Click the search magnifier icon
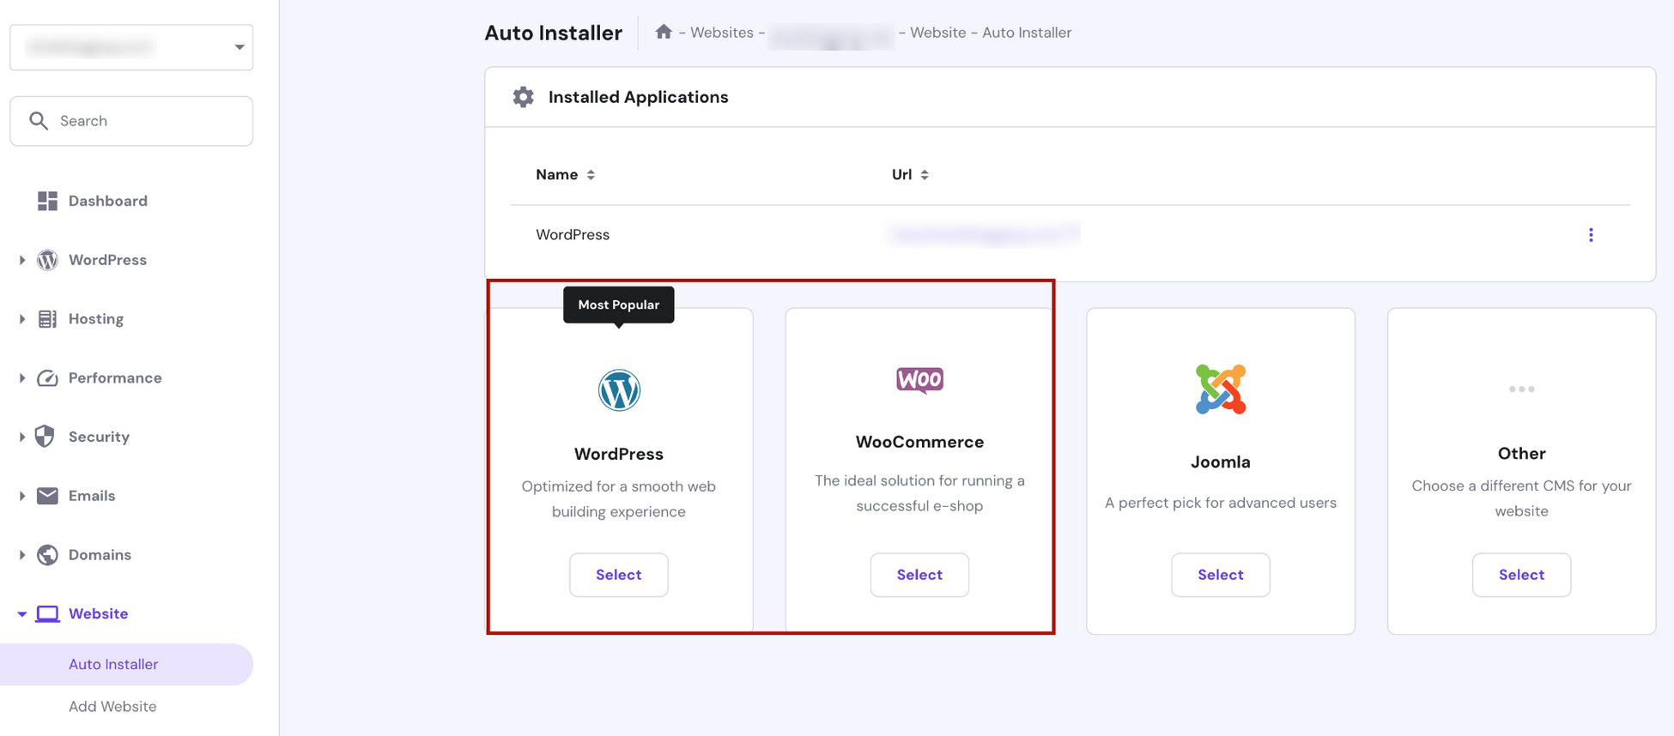Image resolution: width=1674 pixels, height=736 pixels. point(39,121)
